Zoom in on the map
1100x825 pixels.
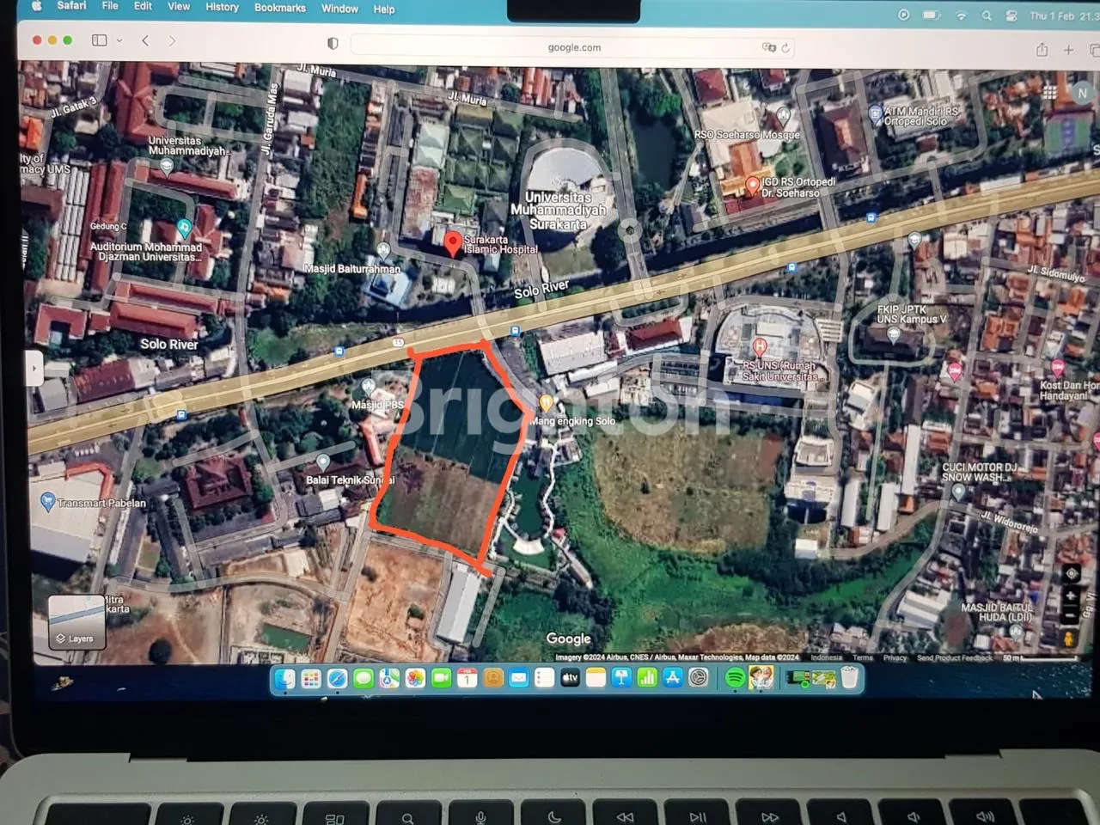point(1070,596)
